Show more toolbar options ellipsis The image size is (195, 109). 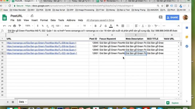[x=164, y=26]
